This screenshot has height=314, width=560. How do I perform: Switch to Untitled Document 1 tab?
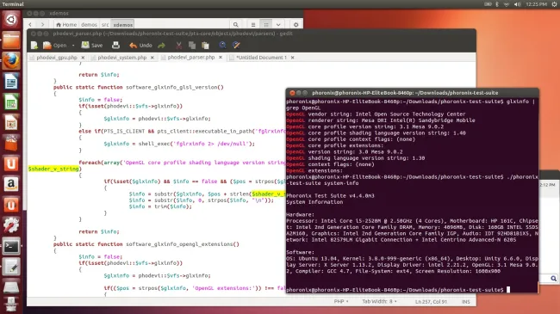pyautogui.click(x=261, y=58)
